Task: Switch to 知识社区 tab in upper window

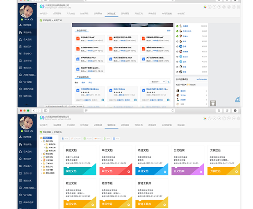Action: pos(111,14)
